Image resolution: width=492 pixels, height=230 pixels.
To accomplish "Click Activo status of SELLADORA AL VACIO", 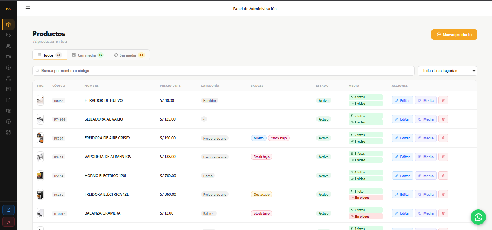I will tap(324, 119).
